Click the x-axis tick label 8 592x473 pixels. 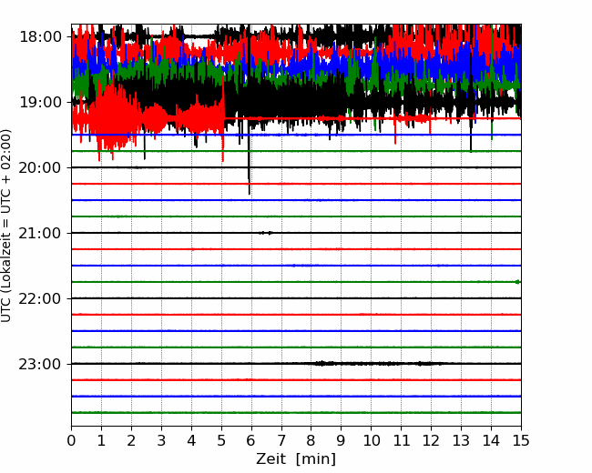311,440
